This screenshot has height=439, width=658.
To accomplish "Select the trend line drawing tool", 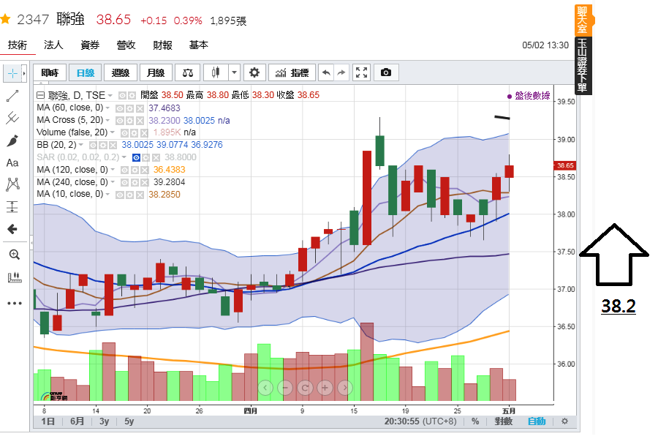I will (12, 96).
